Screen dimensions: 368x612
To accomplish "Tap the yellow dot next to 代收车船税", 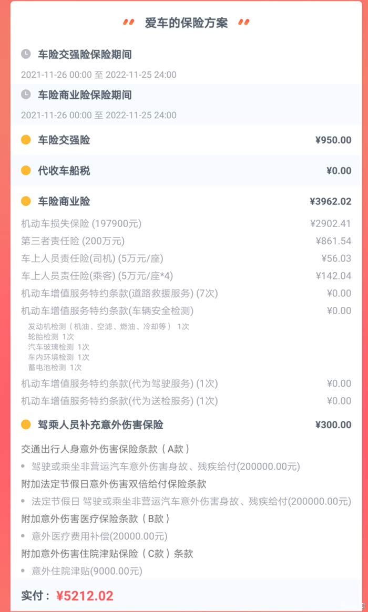I will tap(26, 171).
